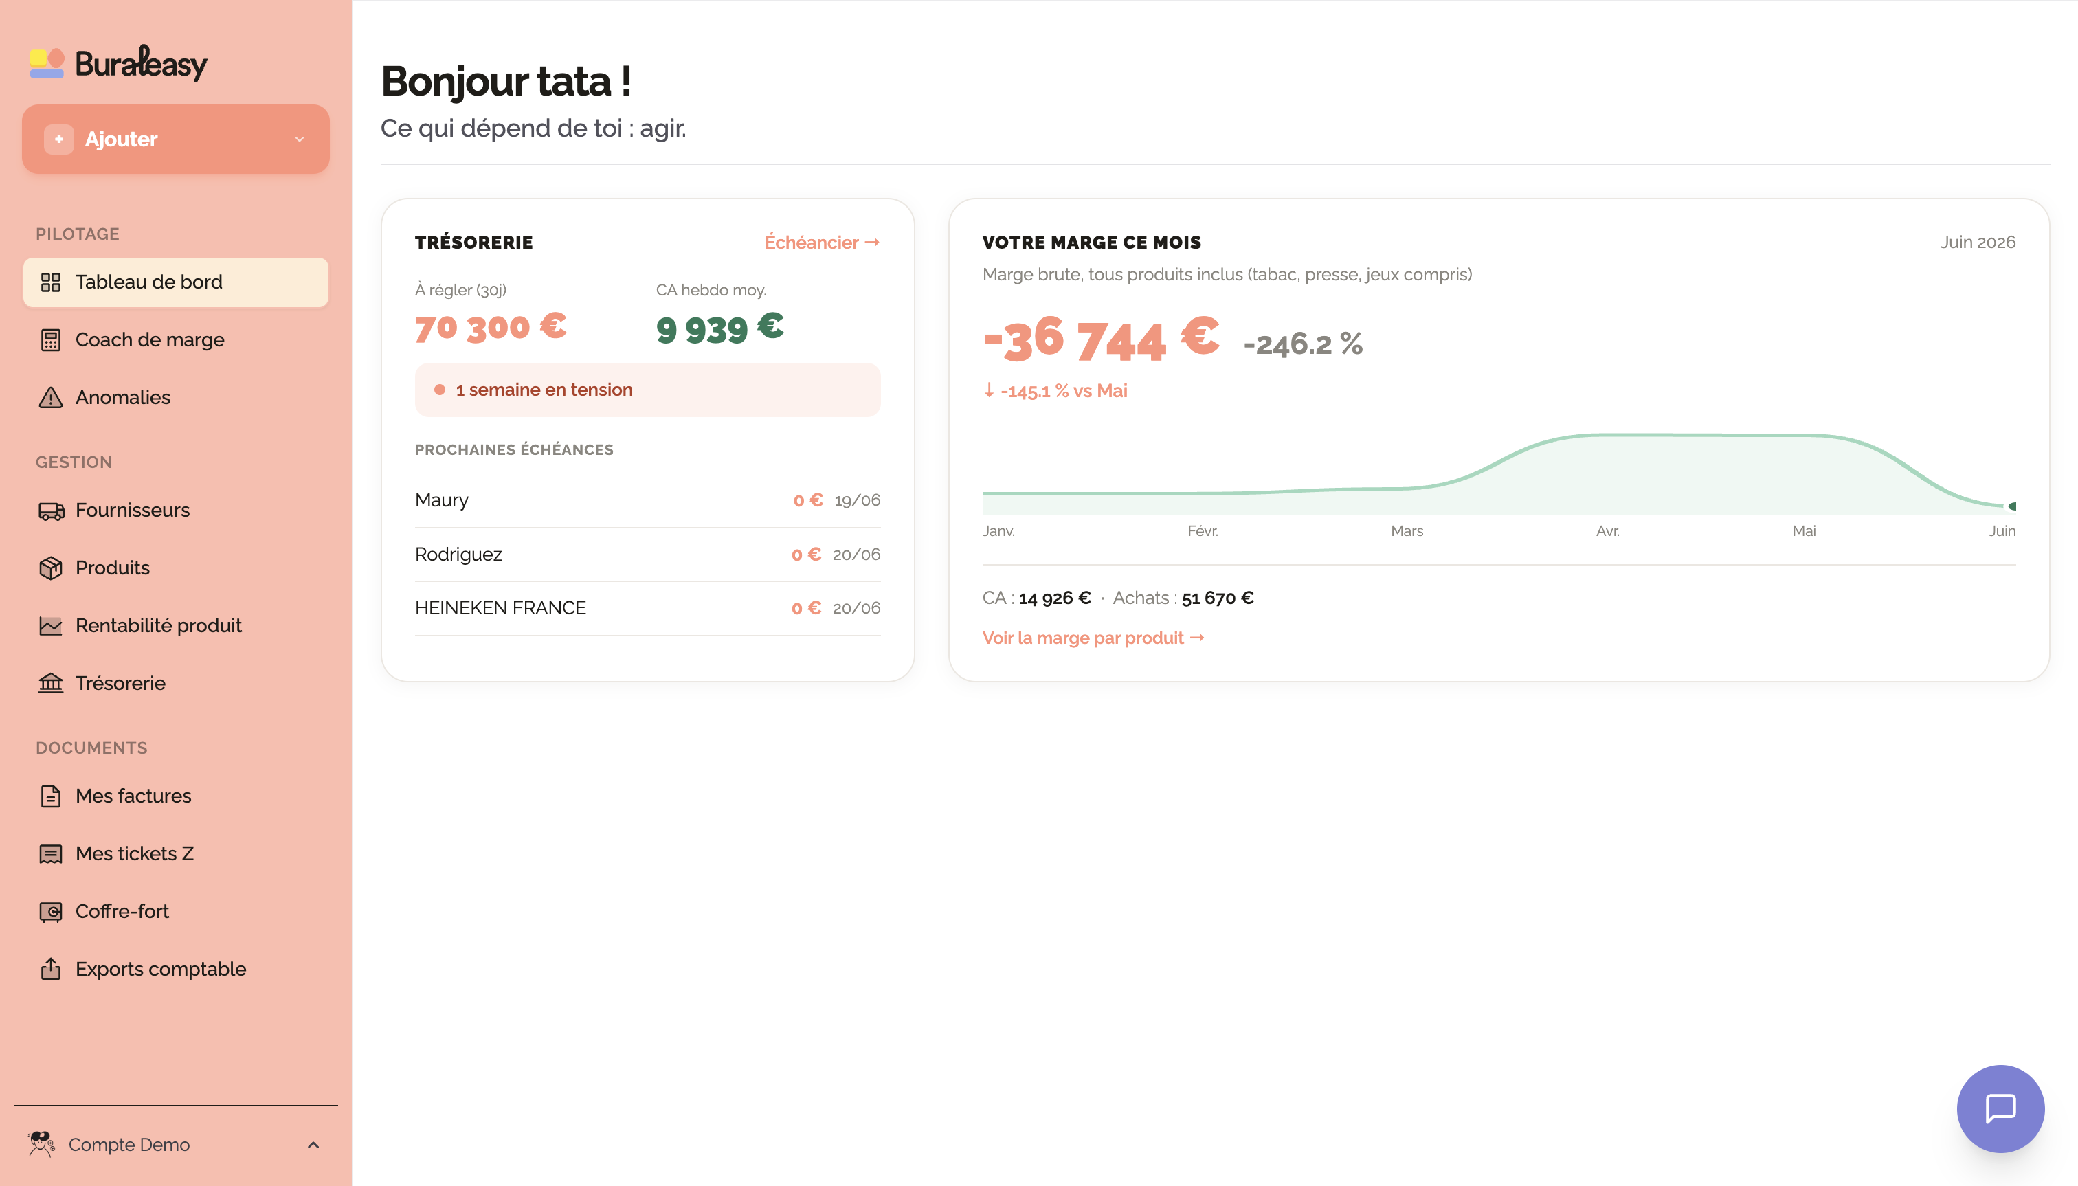The height and width of the screenshot is (1186, 2078).
Task: Open the Échéancier link
Action: 822,242
